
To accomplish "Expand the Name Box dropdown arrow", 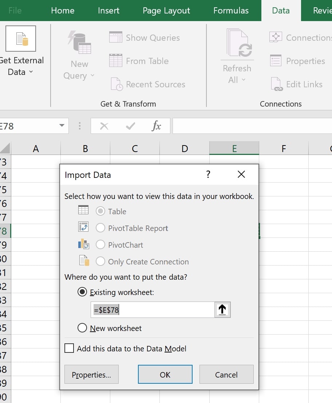I will pyautogui.click(x=62, y=126).
